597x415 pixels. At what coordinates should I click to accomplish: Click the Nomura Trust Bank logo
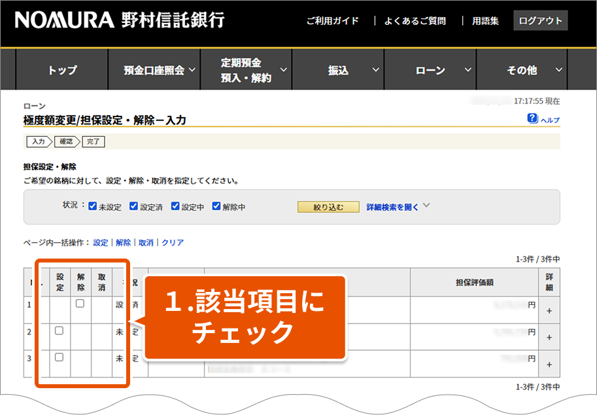119,20
